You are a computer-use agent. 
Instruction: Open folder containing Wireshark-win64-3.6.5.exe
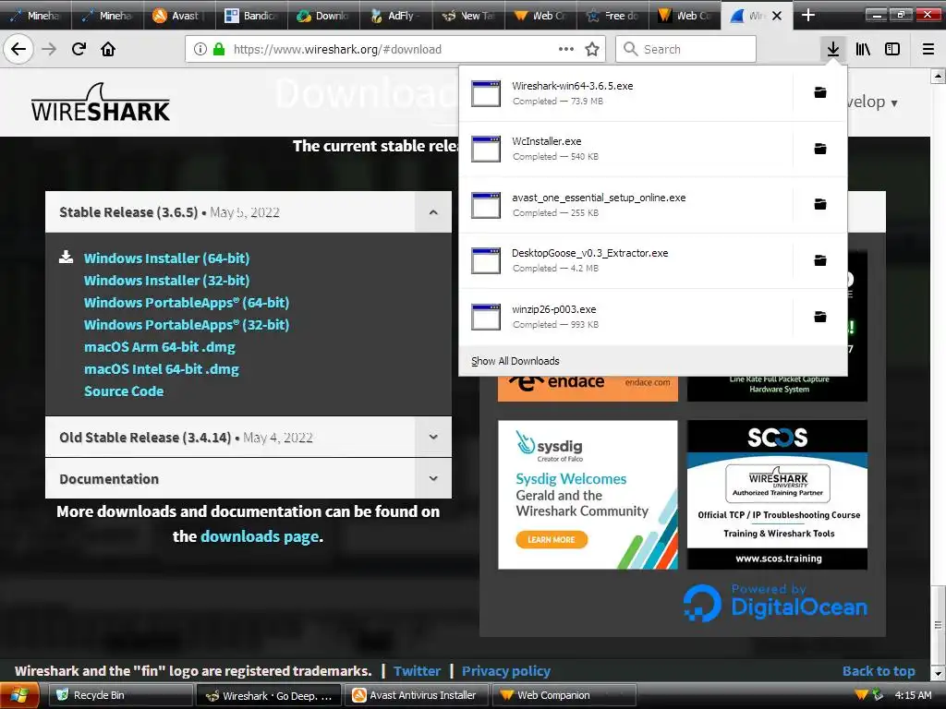pyautogui.click(x=820, y=92)
